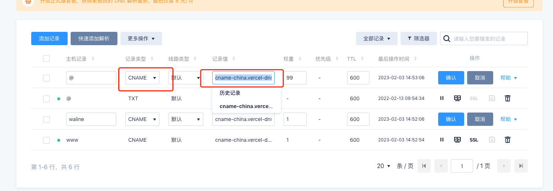Select cname-china.verce... history suggestion
Image resolution: width=553 pixels, height=191 pixels.
pyautogui.click(x=246, y=106)
